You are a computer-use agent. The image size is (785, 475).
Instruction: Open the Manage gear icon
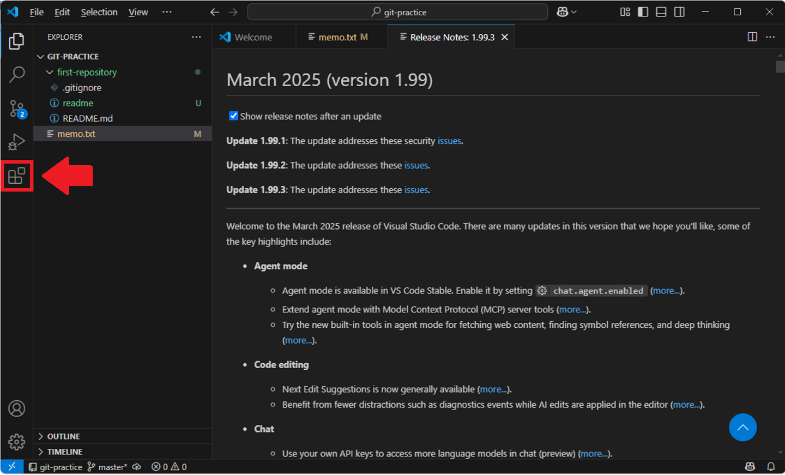tap(16, 442)
